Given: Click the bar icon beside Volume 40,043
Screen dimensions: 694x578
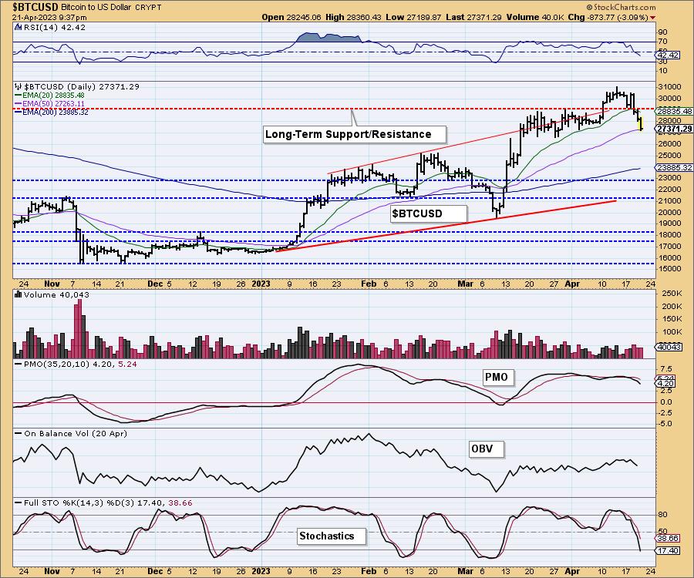Looking at the screenshot, I should coord(19,294).
